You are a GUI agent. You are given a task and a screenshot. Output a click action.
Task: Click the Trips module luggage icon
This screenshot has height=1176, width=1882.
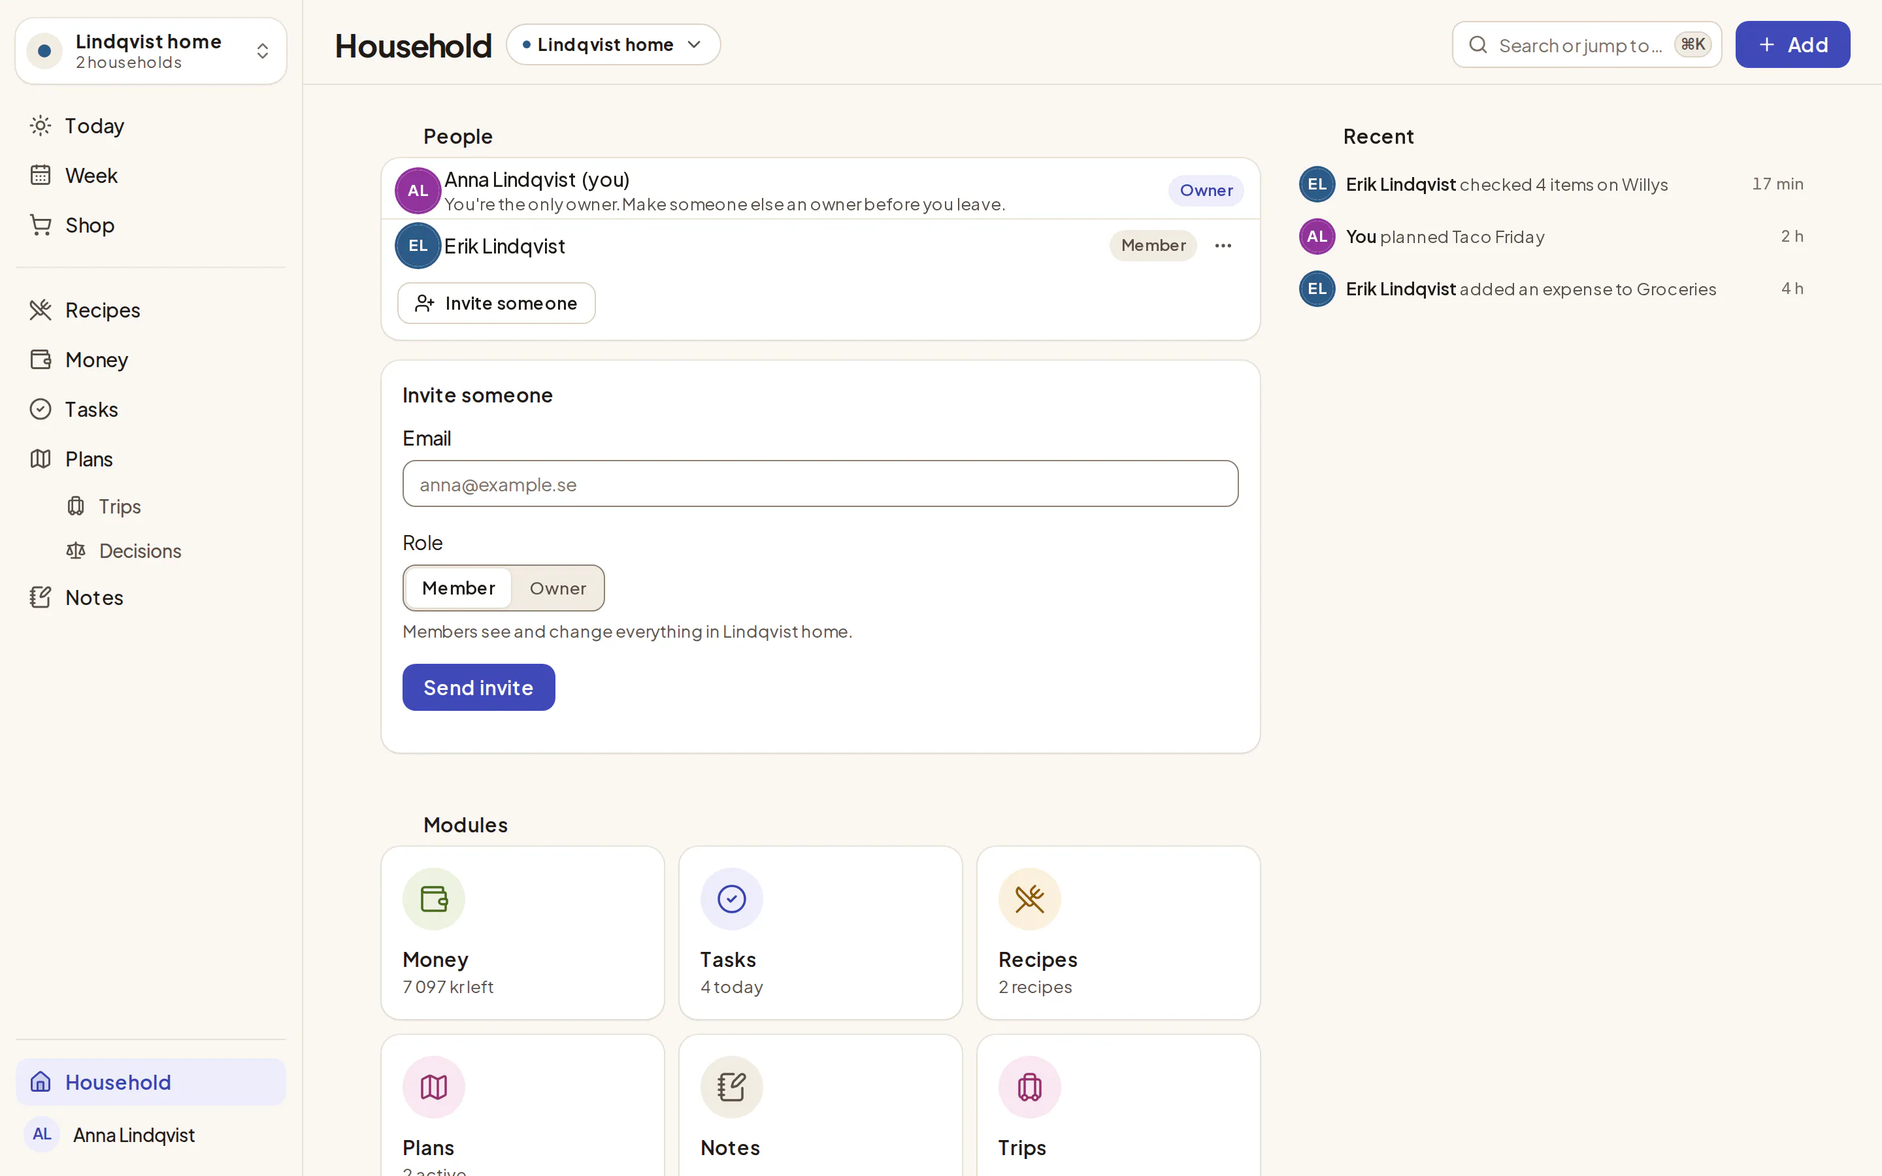click(x=1030, y=1087)
